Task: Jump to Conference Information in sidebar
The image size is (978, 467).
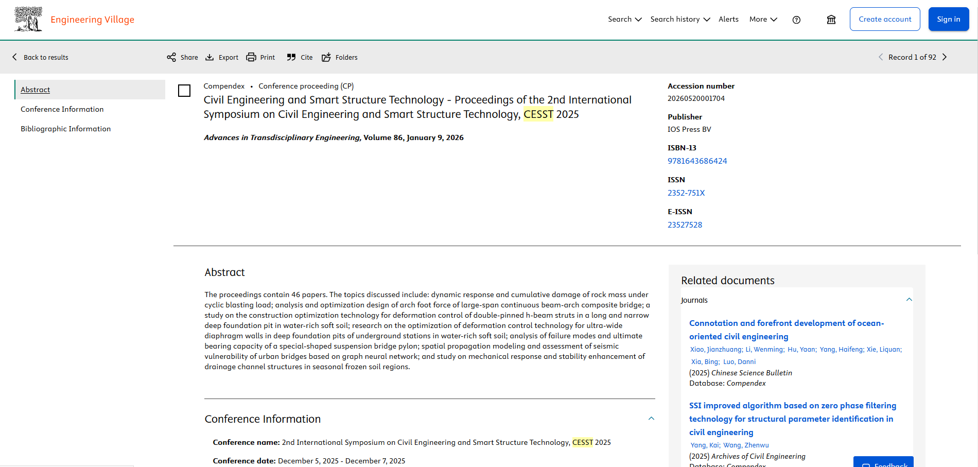Action: [62, 109]
